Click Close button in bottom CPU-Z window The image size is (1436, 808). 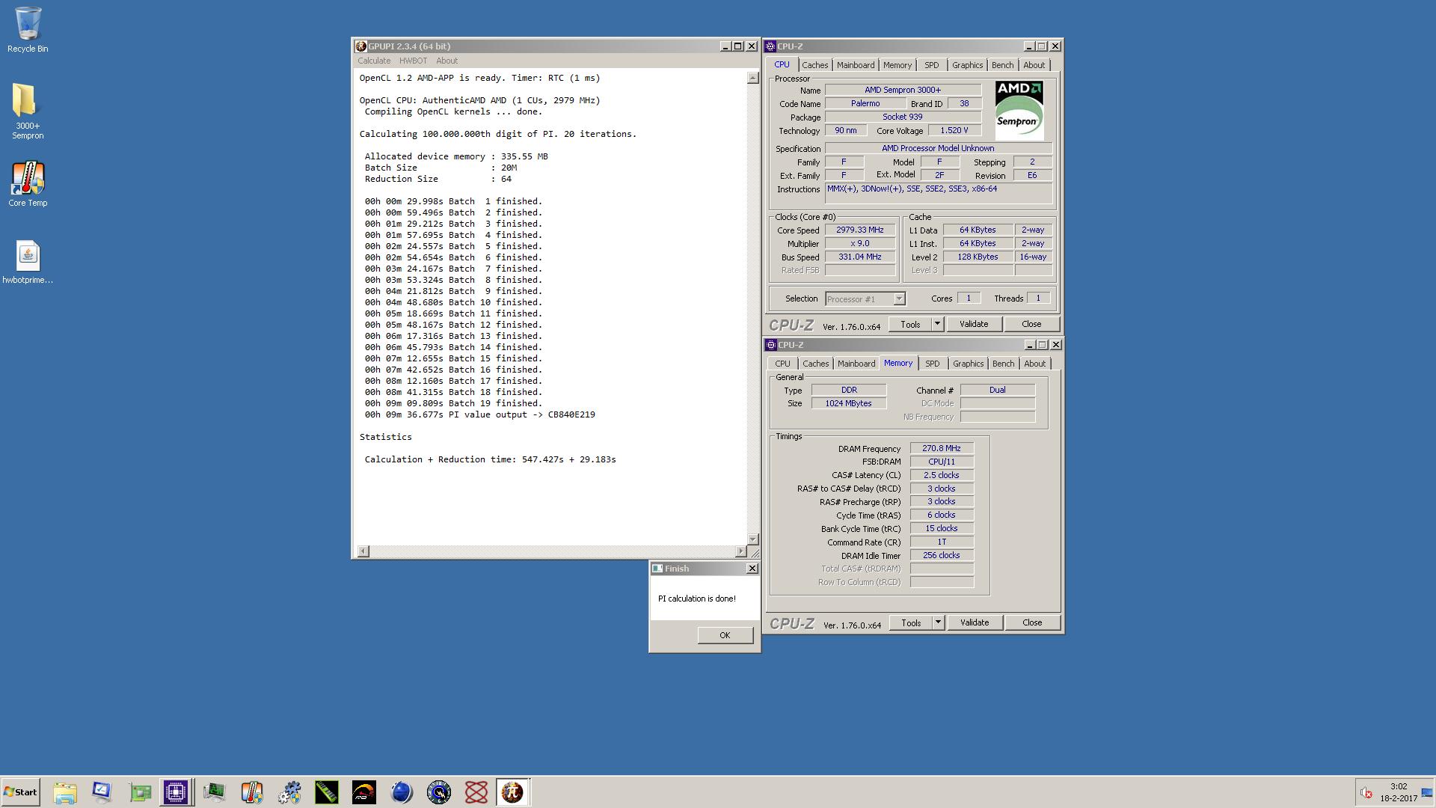coord(1032,622)
